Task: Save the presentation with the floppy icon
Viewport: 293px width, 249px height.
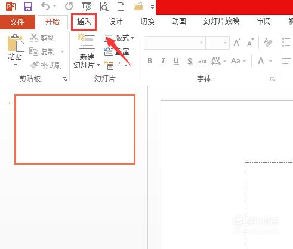Action: pyautogui.click(x=28, y=7)
